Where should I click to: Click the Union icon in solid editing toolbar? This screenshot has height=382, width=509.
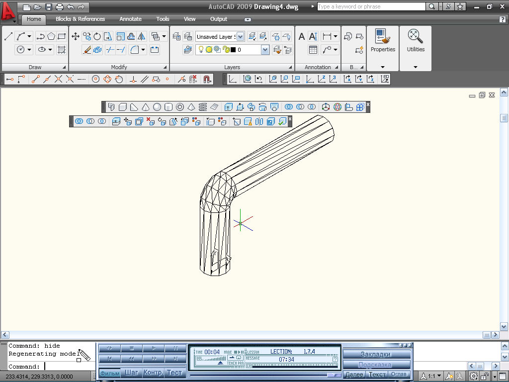pyautogui.click(x=79, y=121)
